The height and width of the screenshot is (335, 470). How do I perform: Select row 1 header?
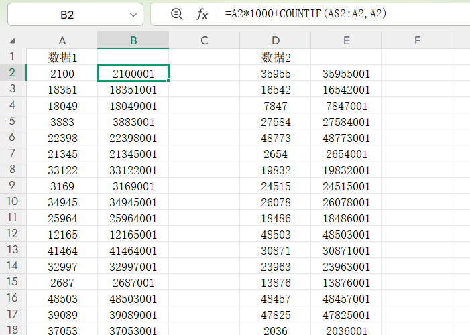click(x=13, y=57)
